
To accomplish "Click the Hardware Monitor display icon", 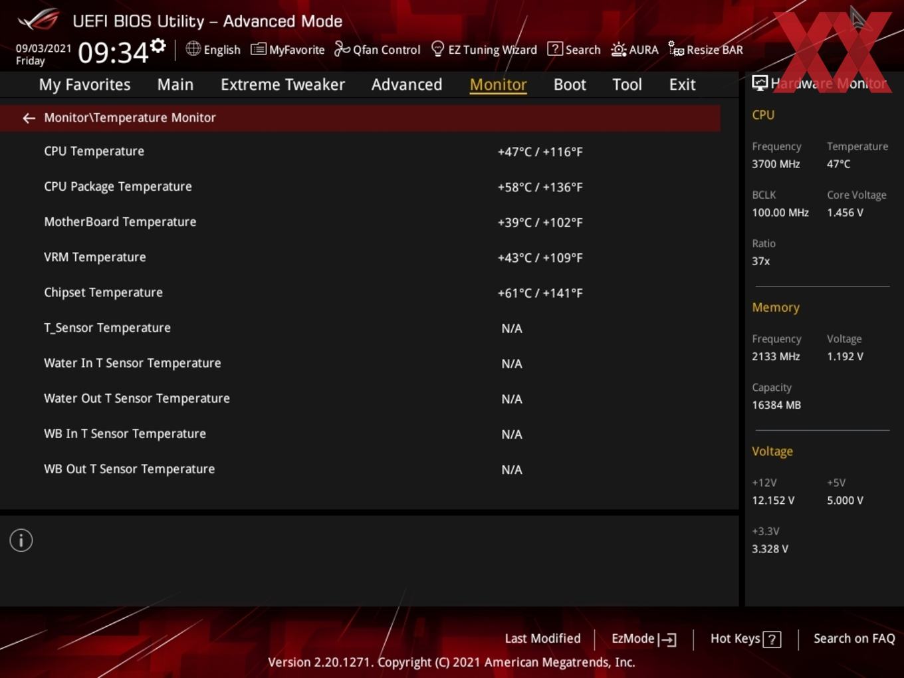I will point(759,83).
